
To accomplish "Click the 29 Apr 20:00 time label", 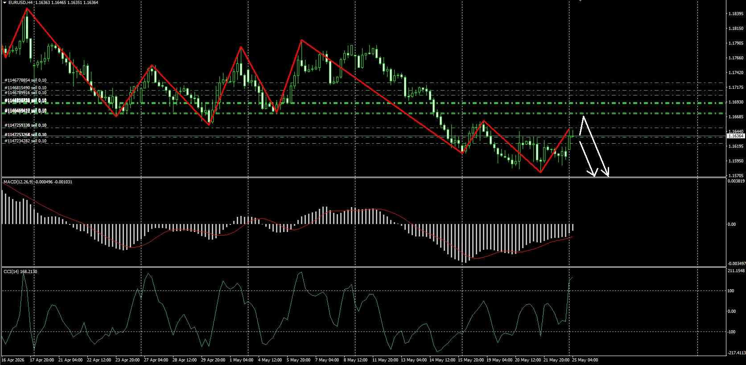I will click(x=213, y=360).
